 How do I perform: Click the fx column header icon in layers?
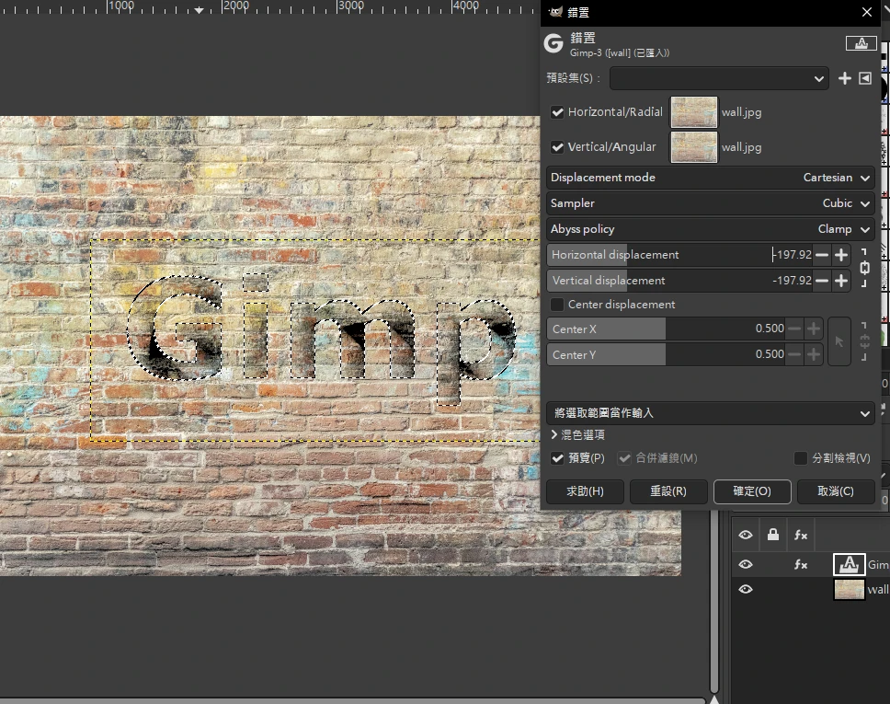click(801, 535)
